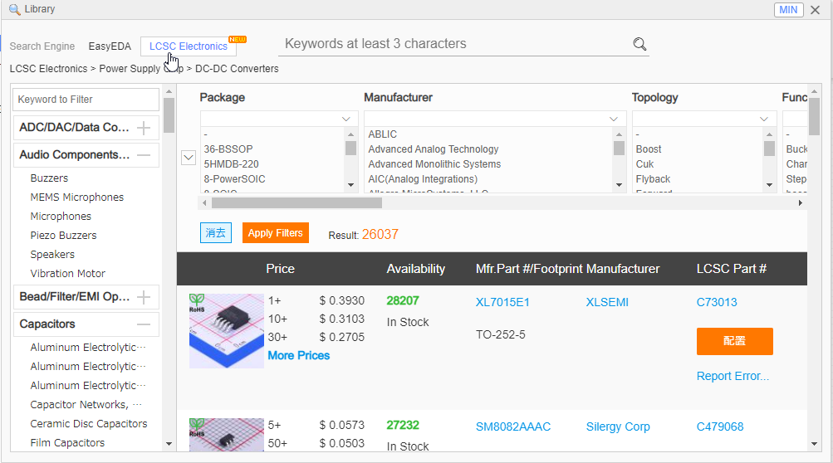Select Buzzers category
Screen dimensions: 833x463
pyautogui.click(x=49, y=178)
